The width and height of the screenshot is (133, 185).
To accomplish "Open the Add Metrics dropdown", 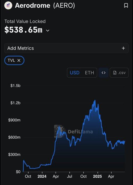I will pos(66,48).
